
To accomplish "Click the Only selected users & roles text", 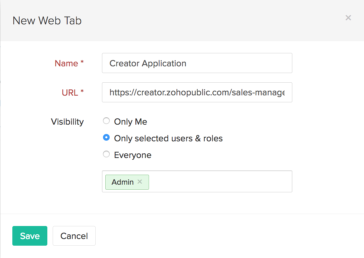I will [x=168, y=138].
